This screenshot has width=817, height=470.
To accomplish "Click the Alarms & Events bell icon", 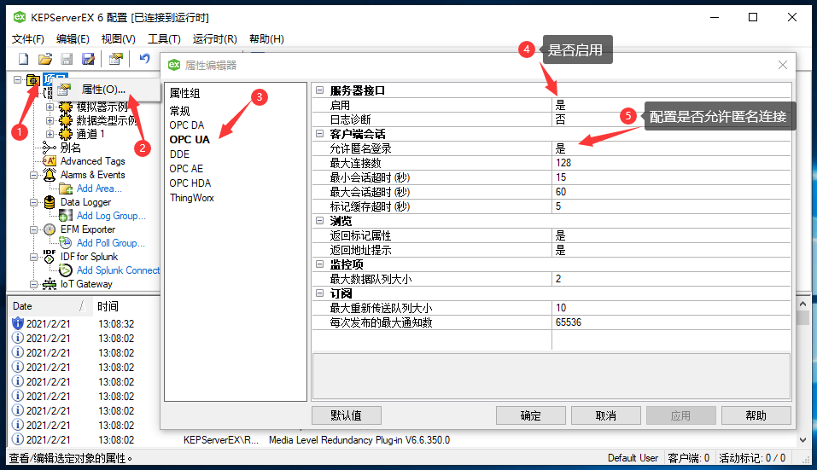I will tap(49, 175).
